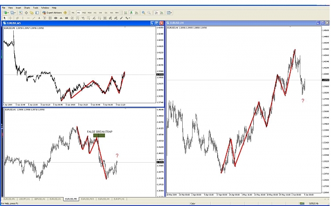Click the New Chart icon
This screenshot has height=206, width=331.
[5, 13]
